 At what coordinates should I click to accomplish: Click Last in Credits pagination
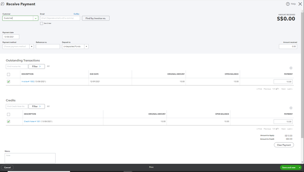coord(290,129)
